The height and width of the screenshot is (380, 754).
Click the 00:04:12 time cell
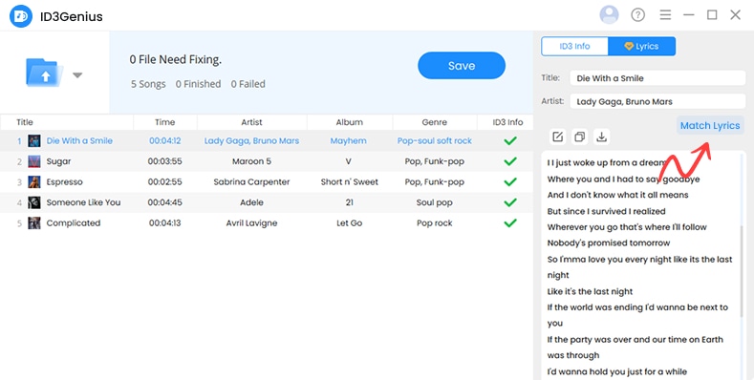click(165, 140)
